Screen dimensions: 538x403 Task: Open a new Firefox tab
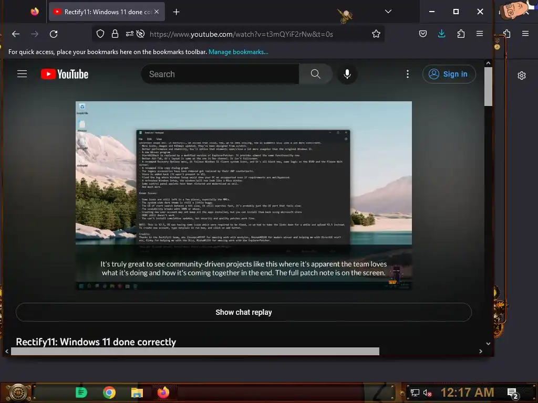click(176, 12)
